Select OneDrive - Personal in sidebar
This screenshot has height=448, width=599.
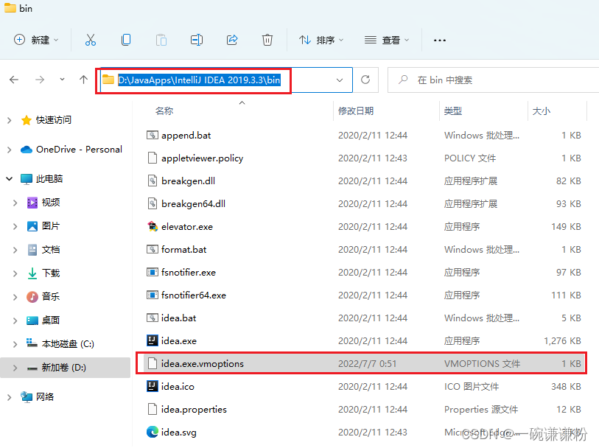[x=79, y=150]
